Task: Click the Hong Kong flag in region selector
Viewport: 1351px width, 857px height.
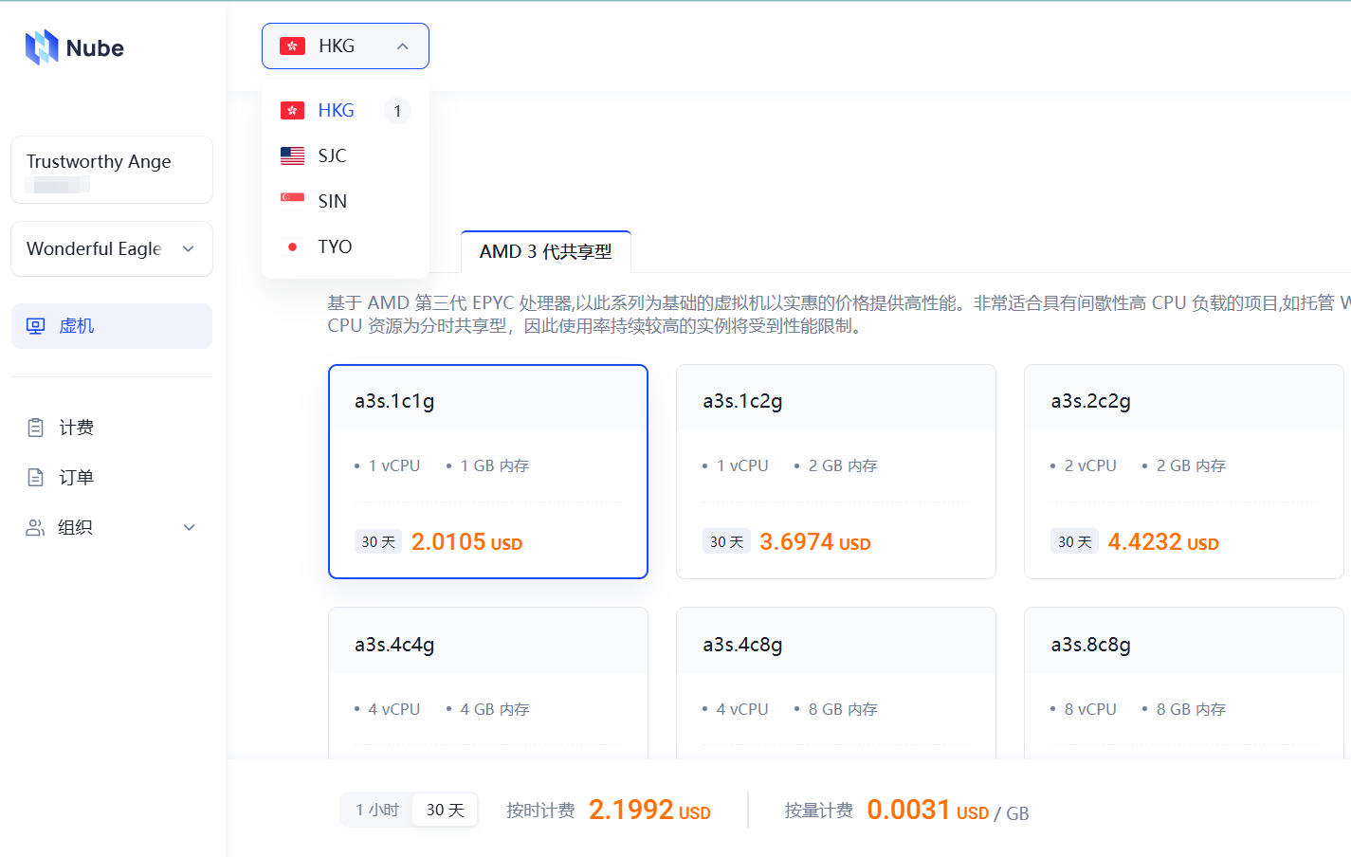Action: (292, 46)
